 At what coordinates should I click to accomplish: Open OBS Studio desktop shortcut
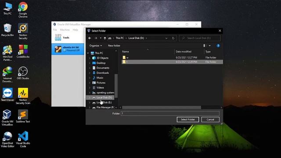[x=23, y=73]
